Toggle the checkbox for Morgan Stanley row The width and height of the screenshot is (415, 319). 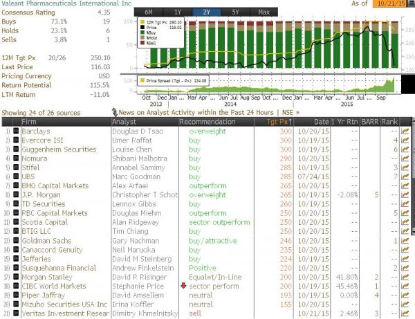point(16,277)
